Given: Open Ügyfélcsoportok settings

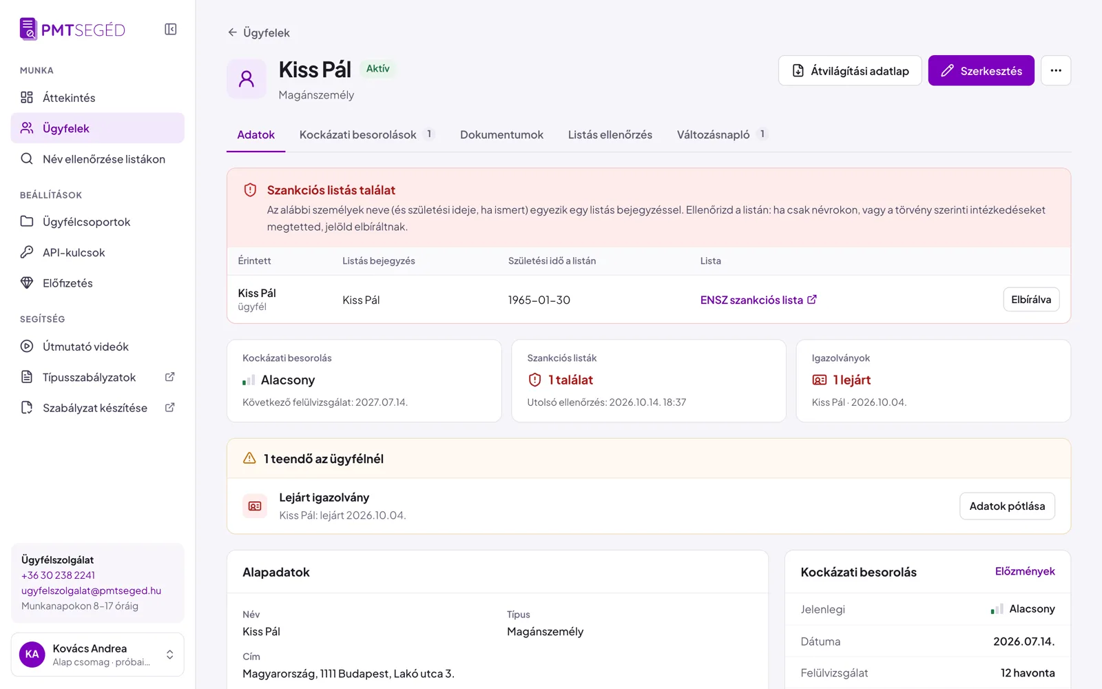Looking at the screenshot, I should [98, 222].
